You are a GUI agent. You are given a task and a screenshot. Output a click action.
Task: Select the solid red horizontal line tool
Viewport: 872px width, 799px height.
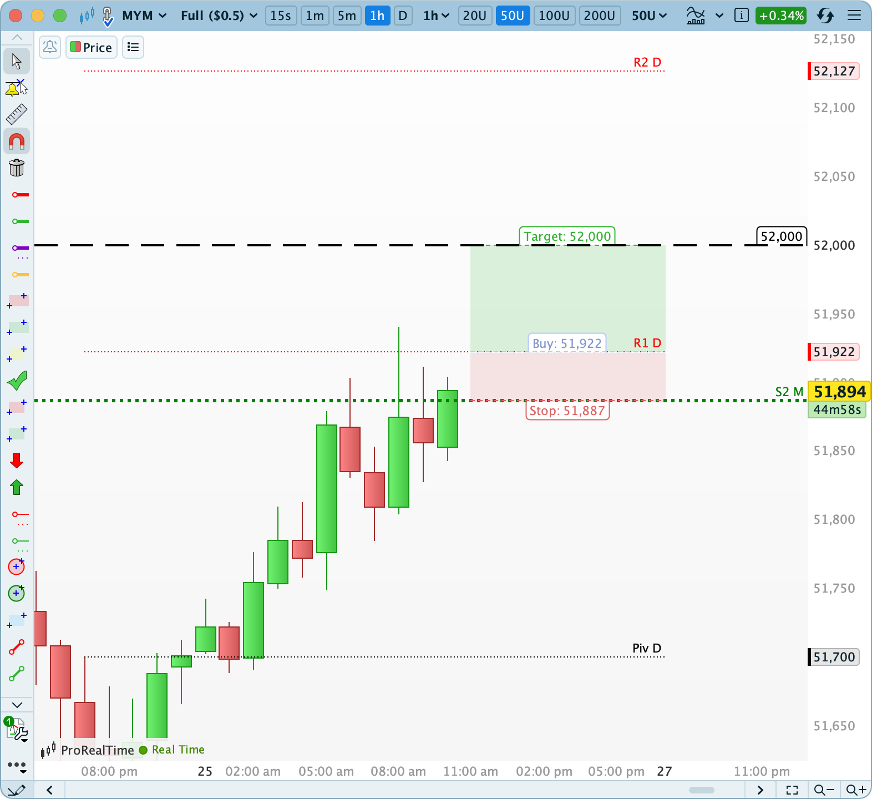(x=21, y=195)
